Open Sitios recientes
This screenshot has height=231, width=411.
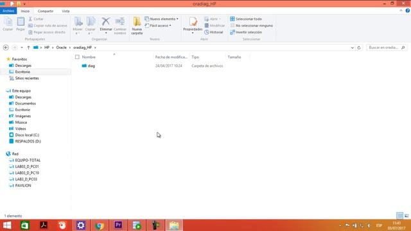[x=27, y=78]
